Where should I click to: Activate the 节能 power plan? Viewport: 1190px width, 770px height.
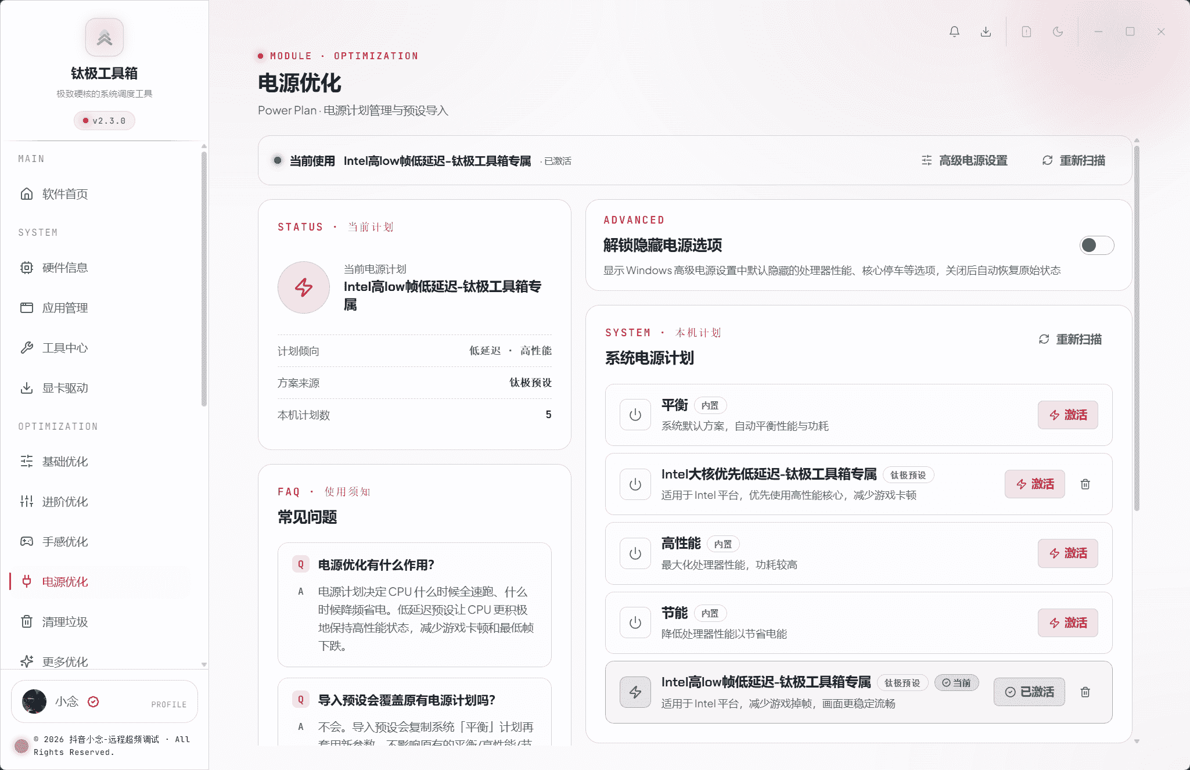(1067, 623)
